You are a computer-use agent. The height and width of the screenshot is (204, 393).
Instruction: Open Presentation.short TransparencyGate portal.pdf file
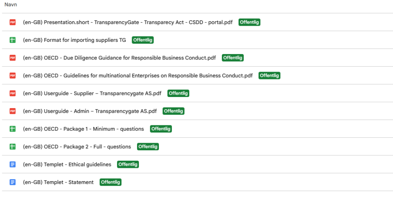[x=128, y=22]
